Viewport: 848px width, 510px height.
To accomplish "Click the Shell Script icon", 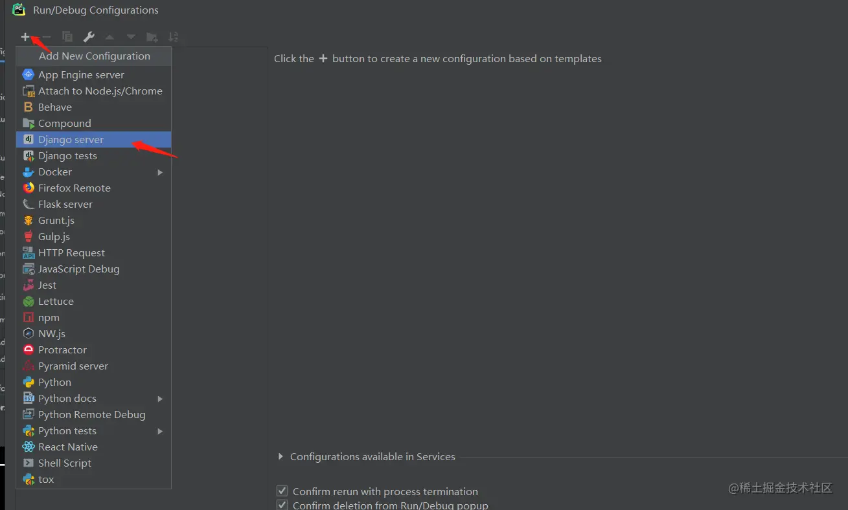I will click(x=29, y=463).
